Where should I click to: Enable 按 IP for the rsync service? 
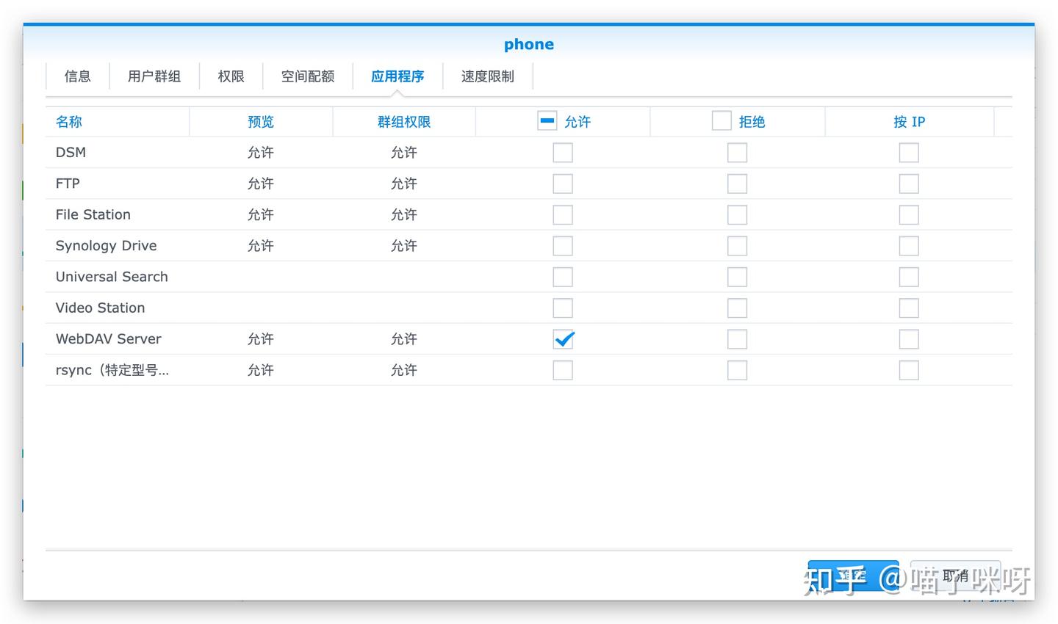[908, 370]
